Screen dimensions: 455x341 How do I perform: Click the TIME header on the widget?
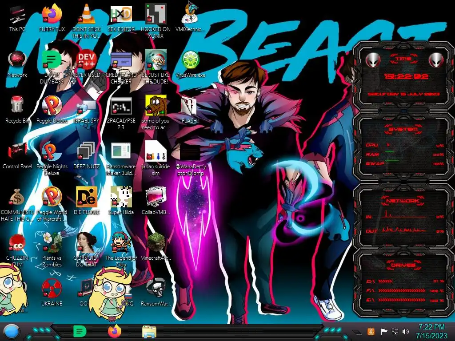coord(403,59)
